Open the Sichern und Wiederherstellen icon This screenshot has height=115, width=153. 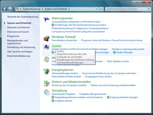click(x=47, y=83)
